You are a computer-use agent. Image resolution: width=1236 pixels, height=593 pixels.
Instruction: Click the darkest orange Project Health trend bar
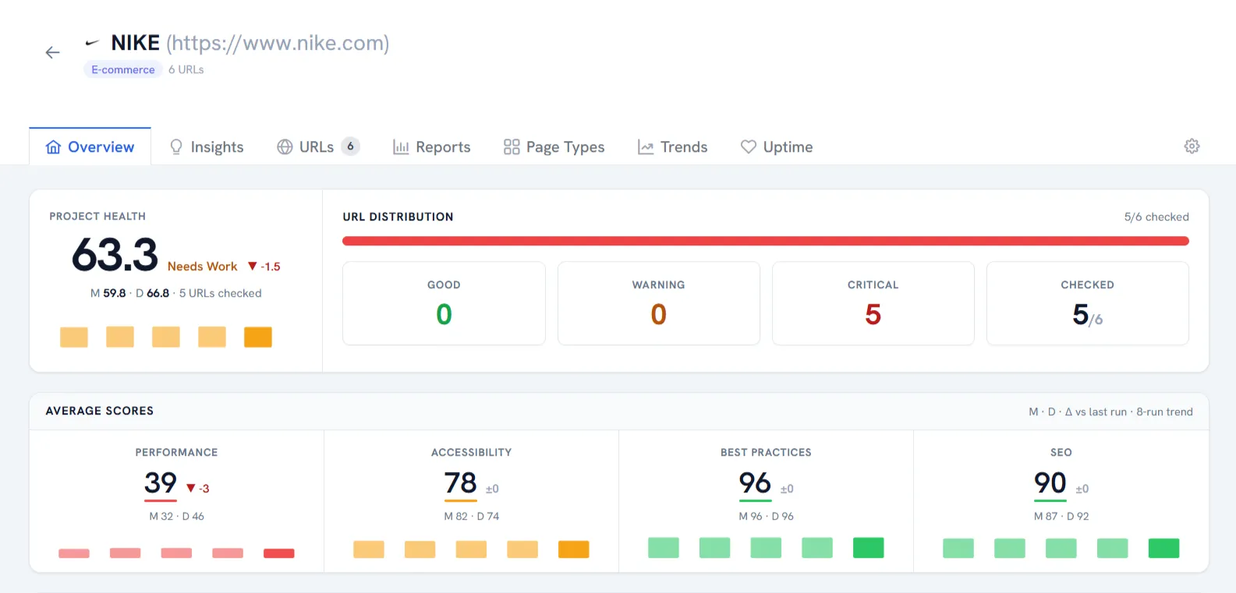tap(258, 337)
